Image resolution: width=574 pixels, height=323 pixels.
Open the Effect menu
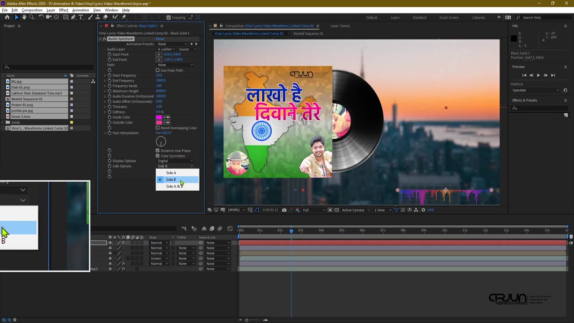pos(64,10)
